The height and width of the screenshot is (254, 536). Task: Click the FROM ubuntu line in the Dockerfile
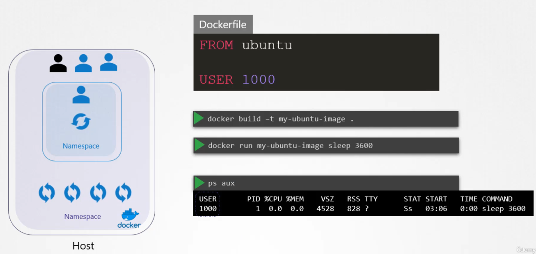click(245, 45)
